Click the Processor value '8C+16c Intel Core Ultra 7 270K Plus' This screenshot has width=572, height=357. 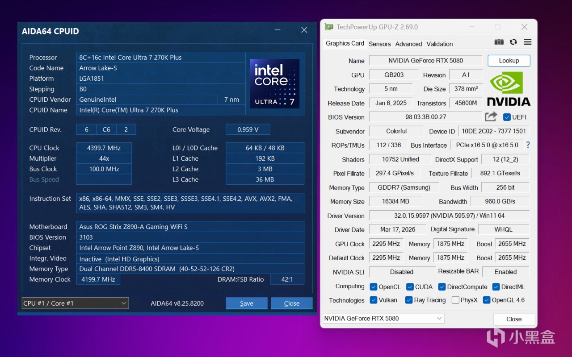click(x=161, y=57)
